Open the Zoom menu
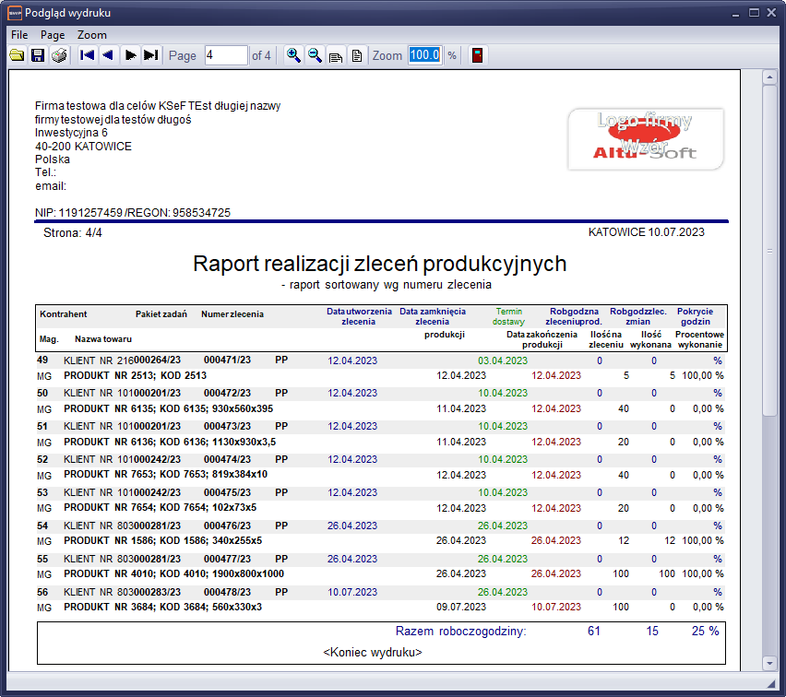786x697 pixels. (92, 34)
